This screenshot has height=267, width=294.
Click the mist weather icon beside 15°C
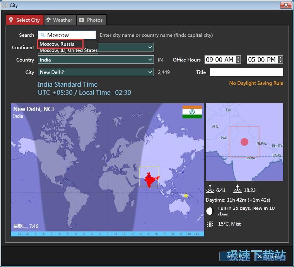[210, 224]
